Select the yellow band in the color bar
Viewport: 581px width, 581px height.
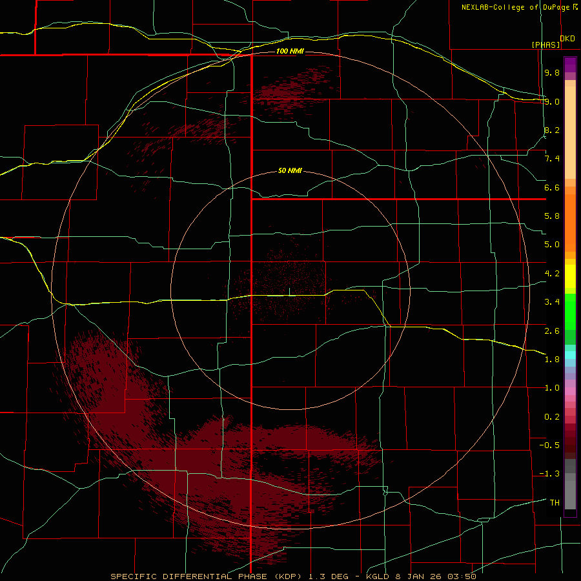pyautogui.click(x=570, y=276)
